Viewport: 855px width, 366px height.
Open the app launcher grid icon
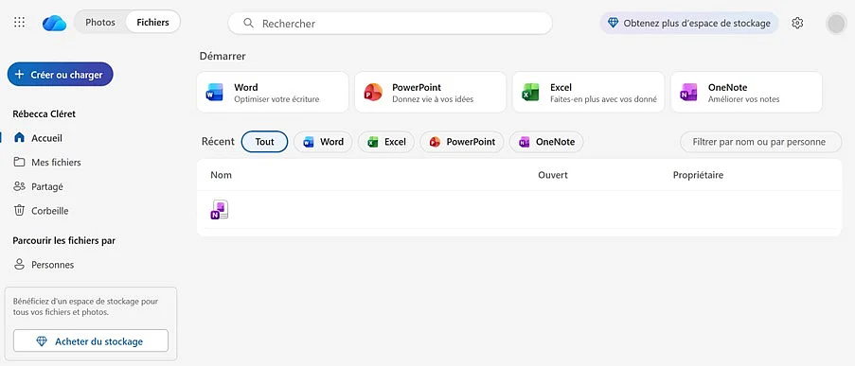click(x=19, y=23)
